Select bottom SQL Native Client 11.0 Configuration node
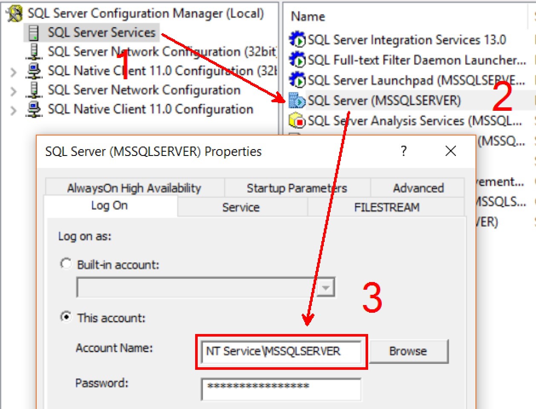536x409 pixels. coord(150,109)
